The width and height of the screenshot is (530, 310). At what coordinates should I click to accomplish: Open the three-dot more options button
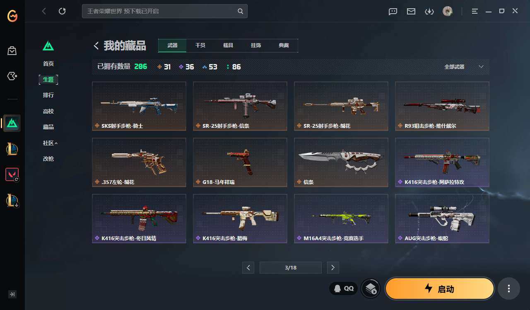coord(509,289)
